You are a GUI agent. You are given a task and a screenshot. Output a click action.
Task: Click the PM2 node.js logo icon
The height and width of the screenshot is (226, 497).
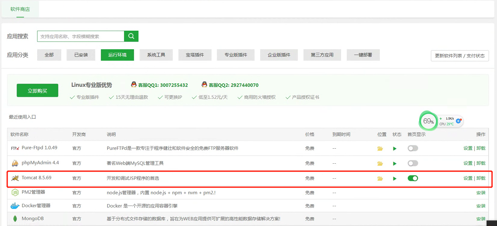15,192
